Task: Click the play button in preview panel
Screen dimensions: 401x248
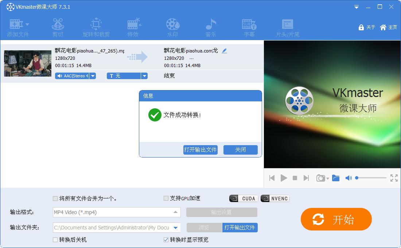Action: (284, 178)
